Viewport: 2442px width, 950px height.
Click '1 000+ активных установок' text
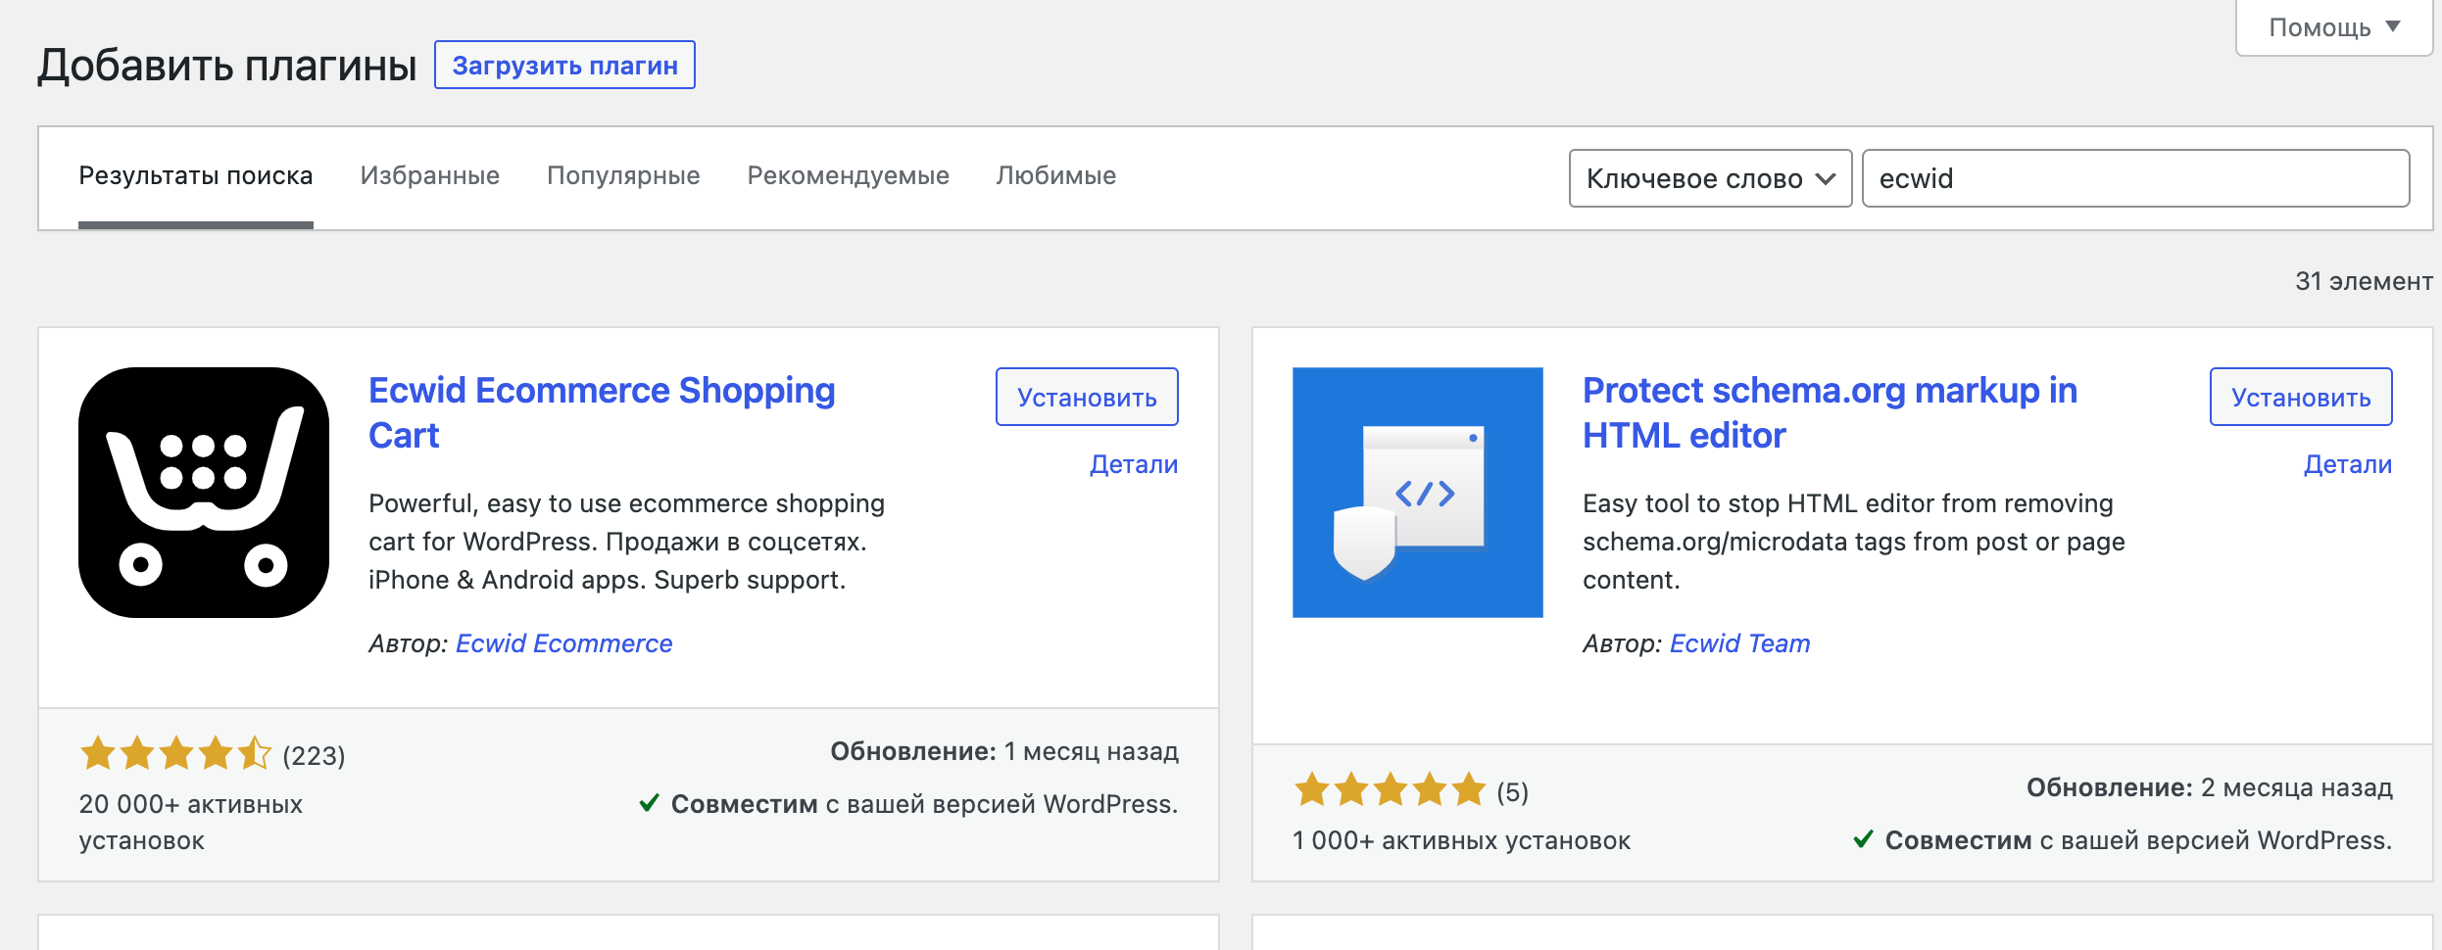coord(1462,840)
